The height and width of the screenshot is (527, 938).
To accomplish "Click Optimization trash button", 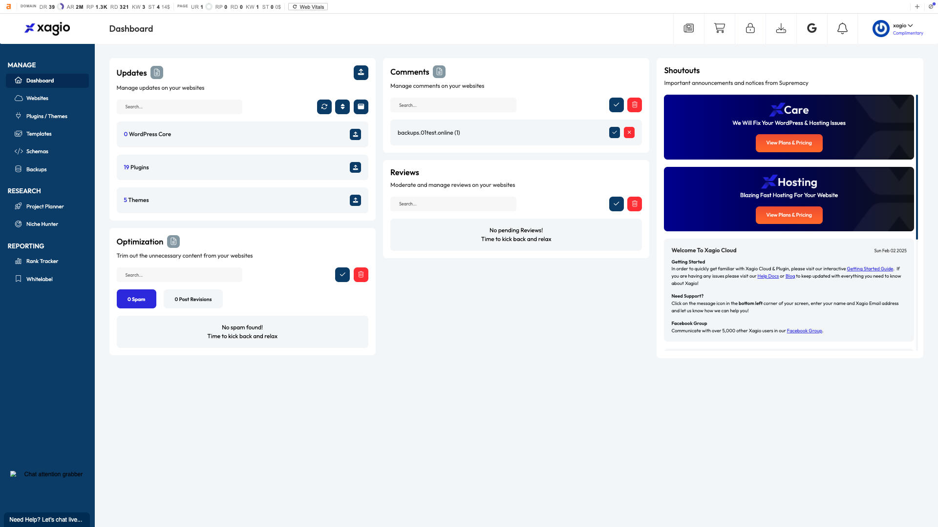I will [x=361, y=275].
